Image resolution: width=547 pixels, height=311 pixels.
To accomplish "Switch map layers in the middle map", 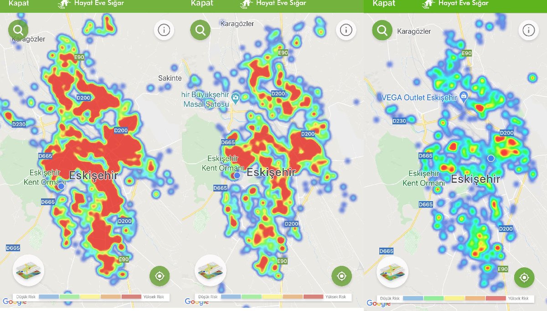I will pos(210,270).
